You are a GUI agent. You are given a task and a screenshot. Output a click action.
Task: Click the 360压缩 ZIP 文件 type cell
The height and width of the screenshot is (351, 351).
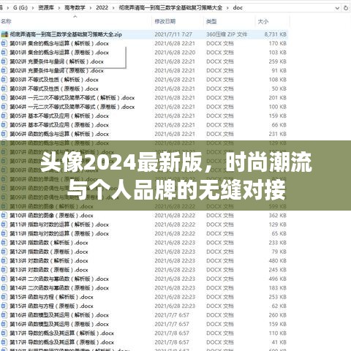click(227, 34)
